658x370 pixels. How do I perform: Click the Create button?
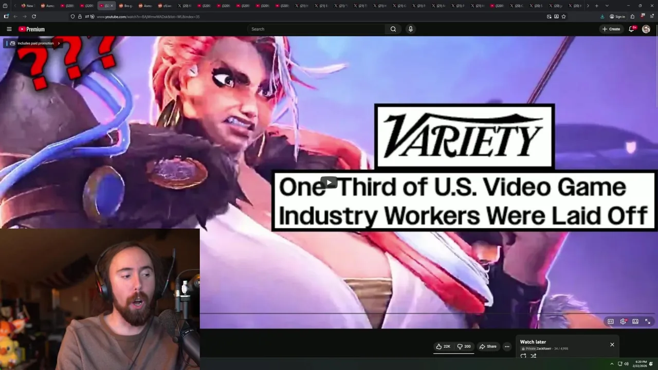point(611,29)
